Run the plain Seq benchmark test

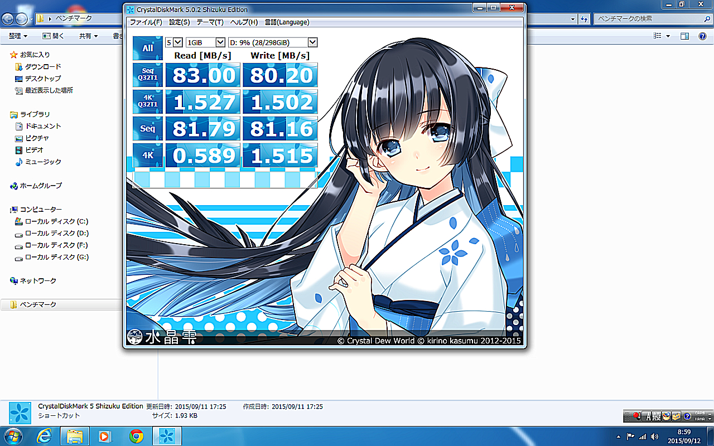point(147,128)
